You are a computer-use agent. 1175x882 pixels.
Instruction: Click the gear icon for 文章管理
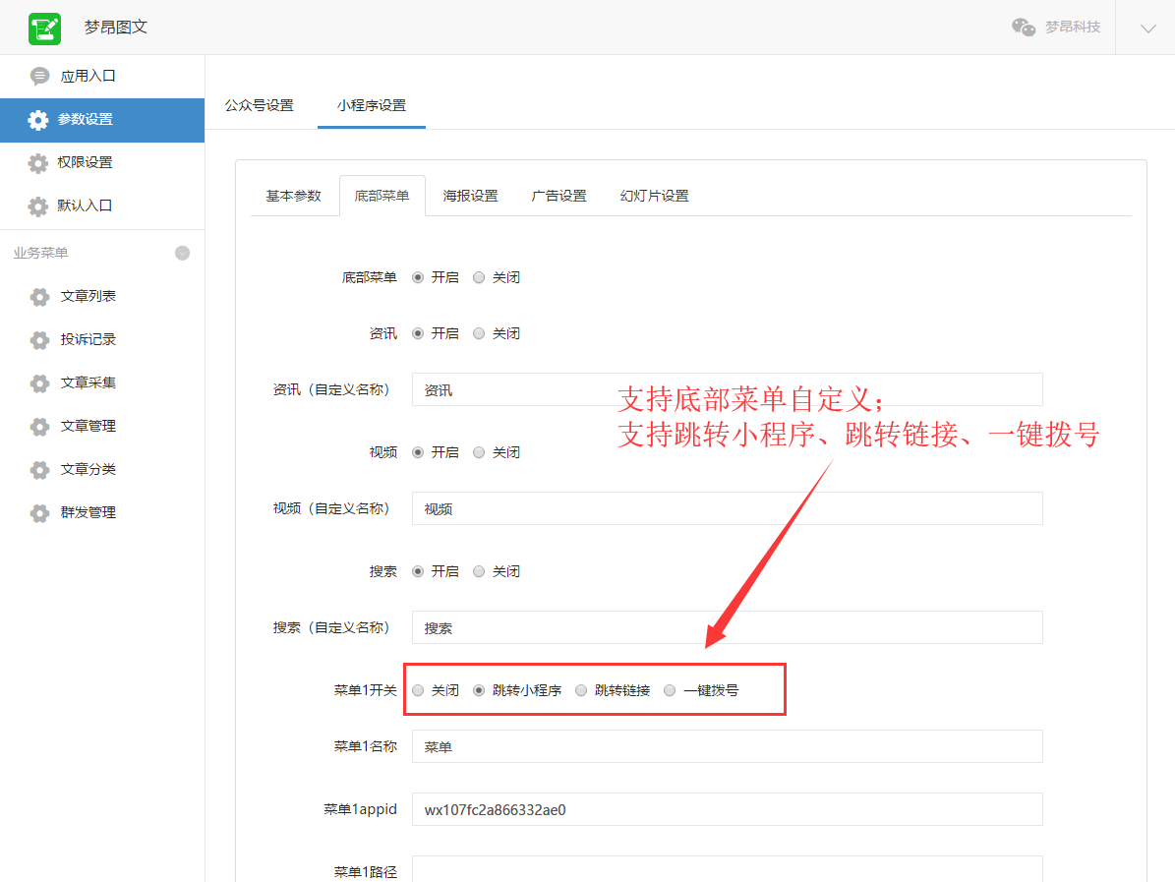(39, 427)
